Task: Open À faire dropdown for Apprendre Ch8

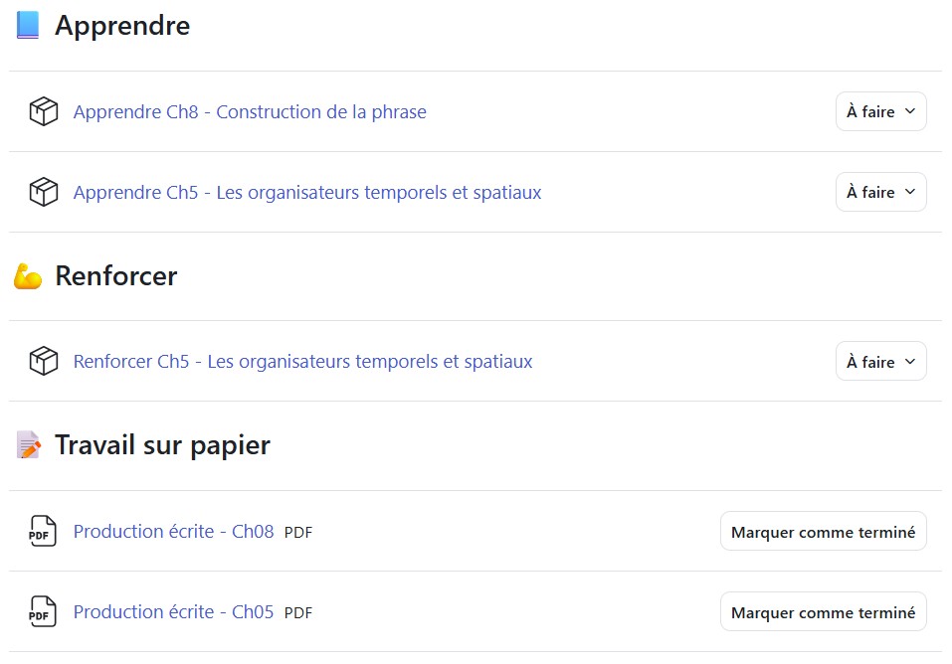Action: 880,111
